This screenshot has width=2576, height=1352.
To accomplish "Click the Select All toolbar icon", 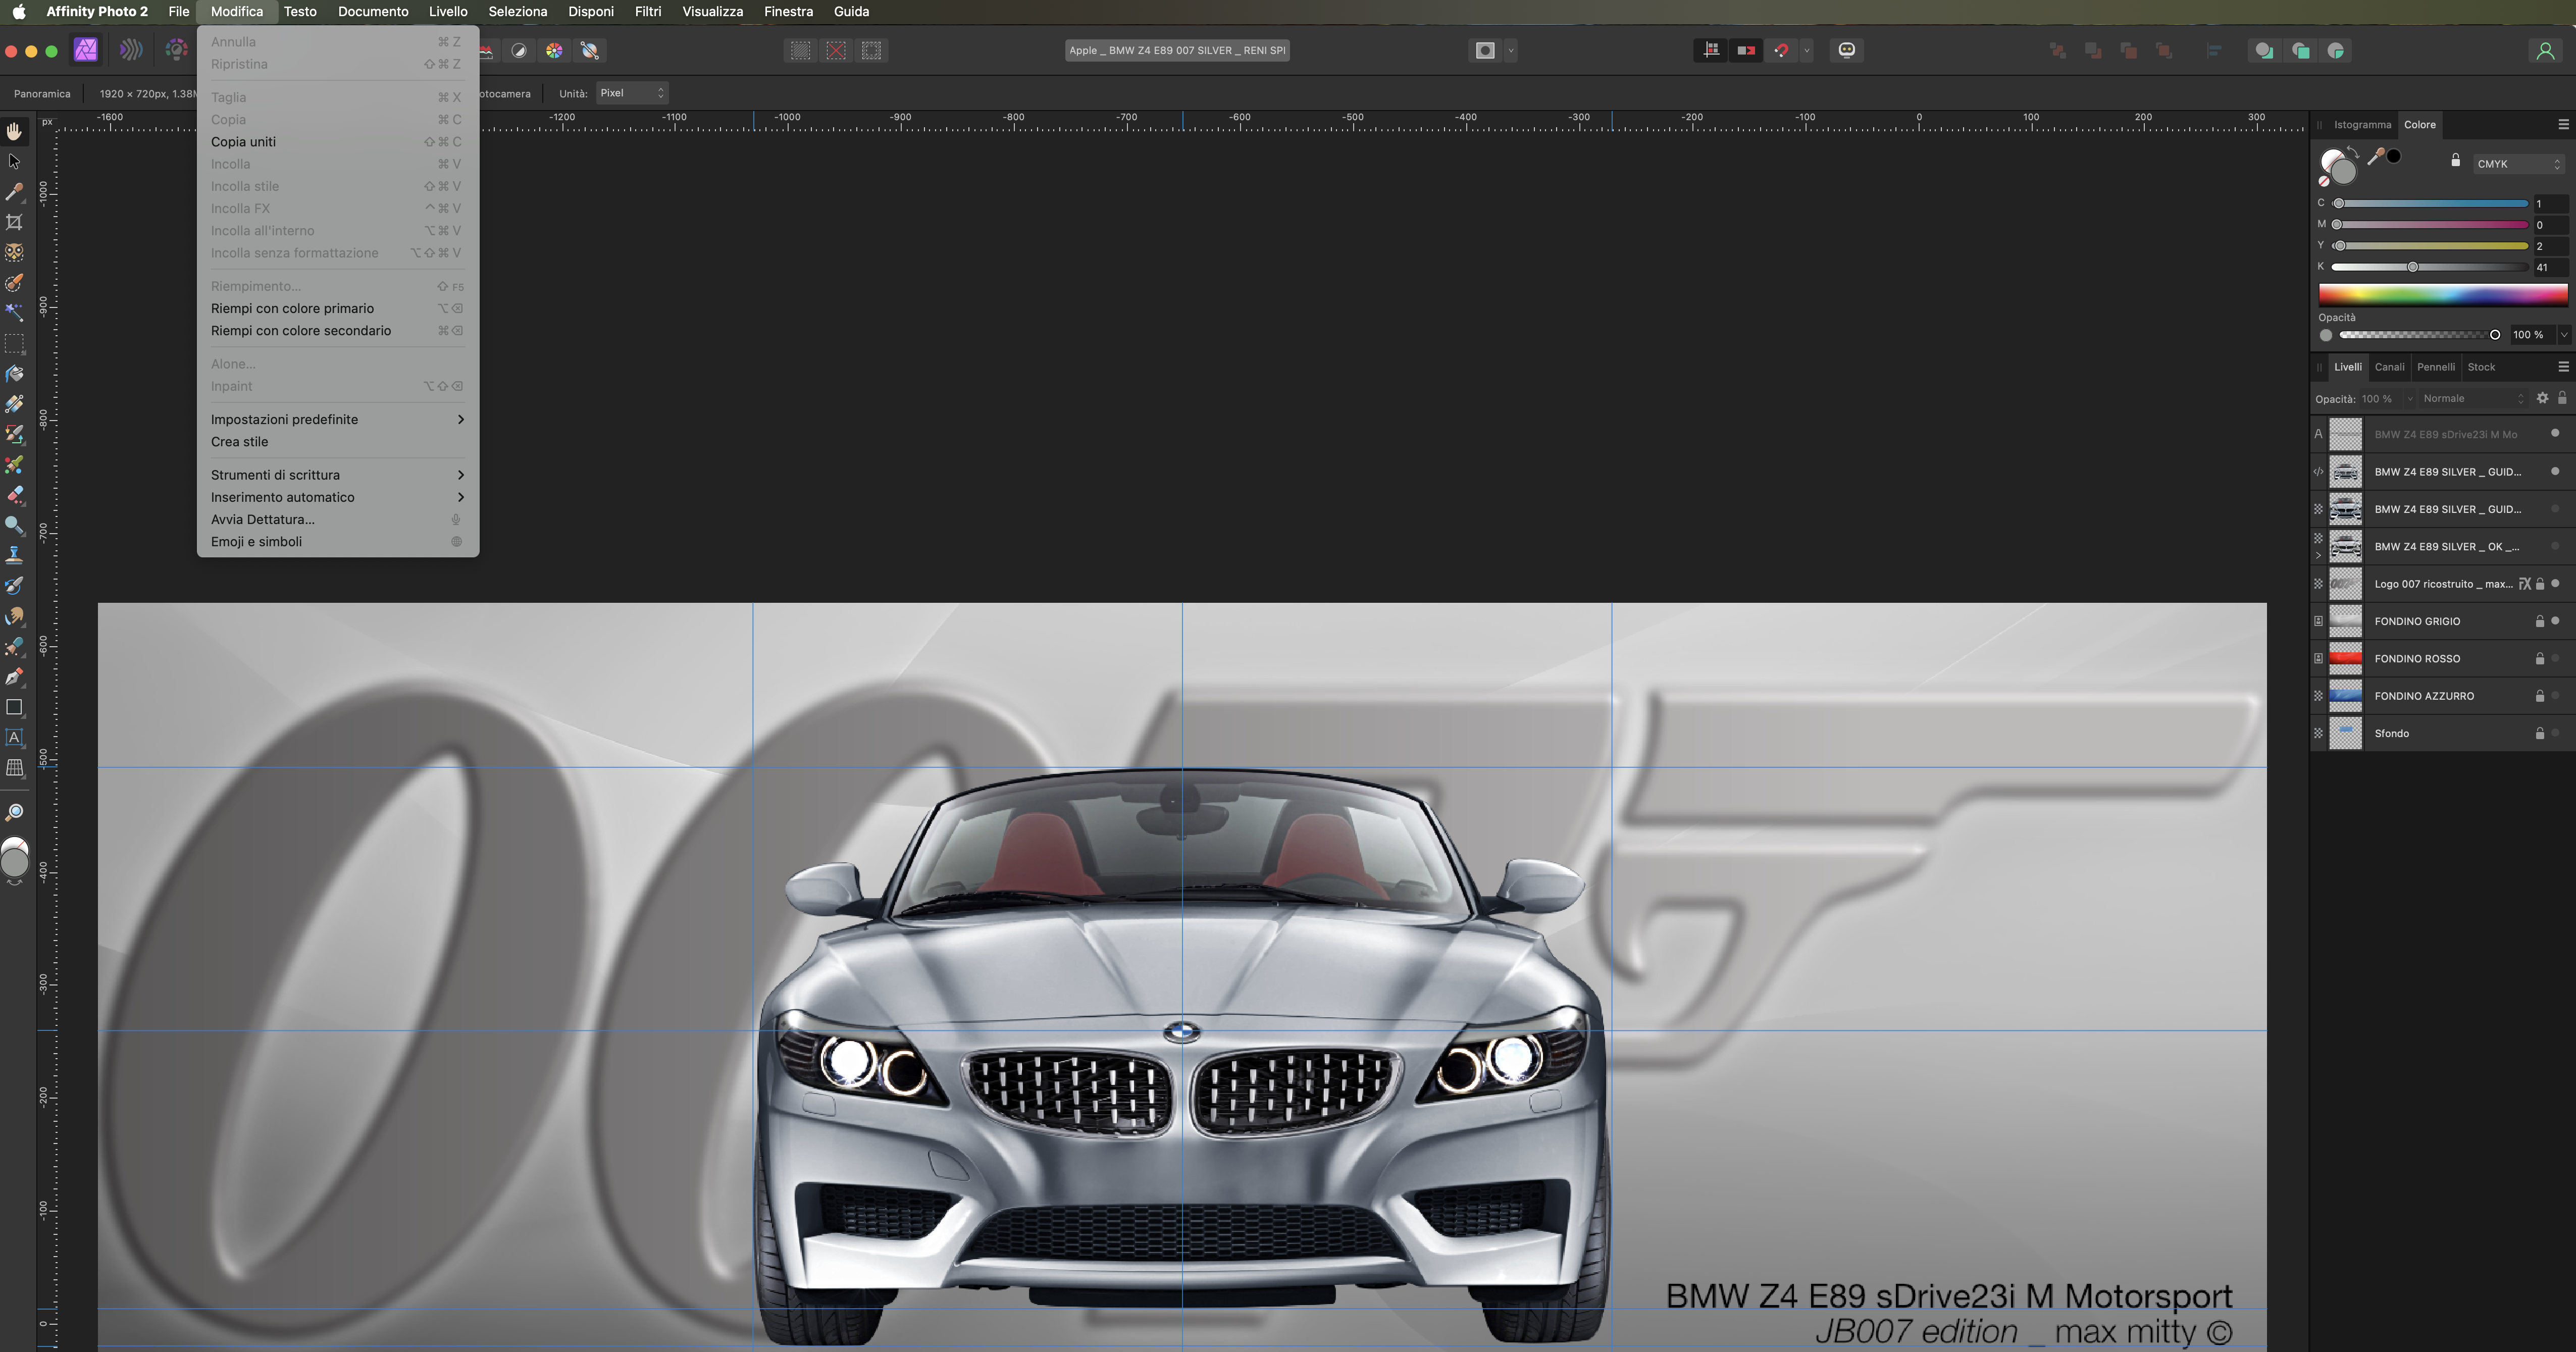I will [800, 50].
